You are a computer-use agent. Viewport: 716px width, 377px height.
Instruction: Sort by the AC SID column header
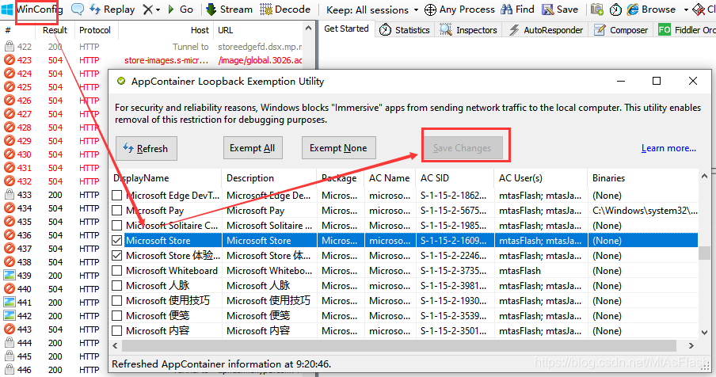tap(455, 178)
